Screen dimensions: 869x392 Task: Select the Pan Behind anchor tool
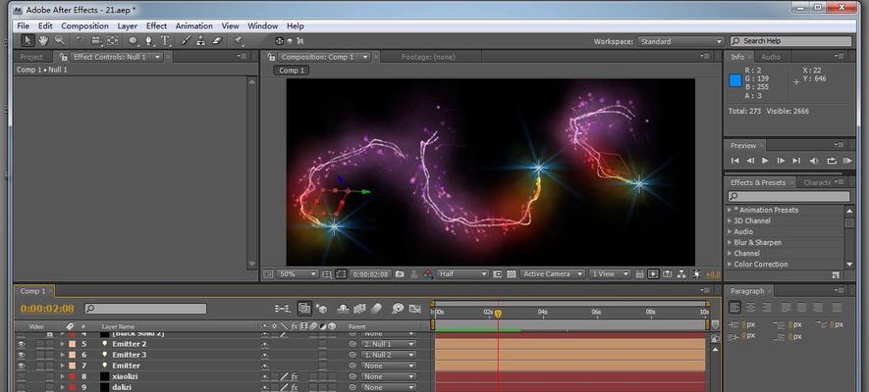click(x=113, y=40)
